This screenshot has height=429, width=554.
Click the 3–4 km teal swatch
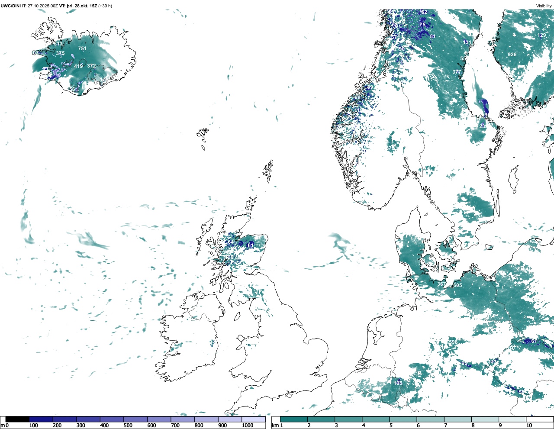pyautogui.click(x=348, y=419)
